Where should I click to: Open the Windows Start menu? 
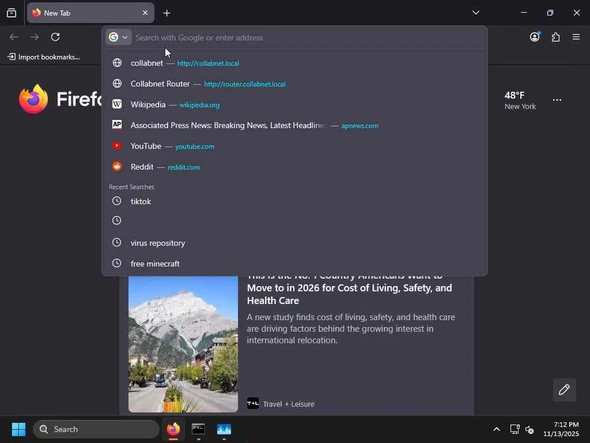[x=18, y=429]
